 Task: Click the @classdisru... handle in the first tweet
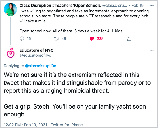115,6
